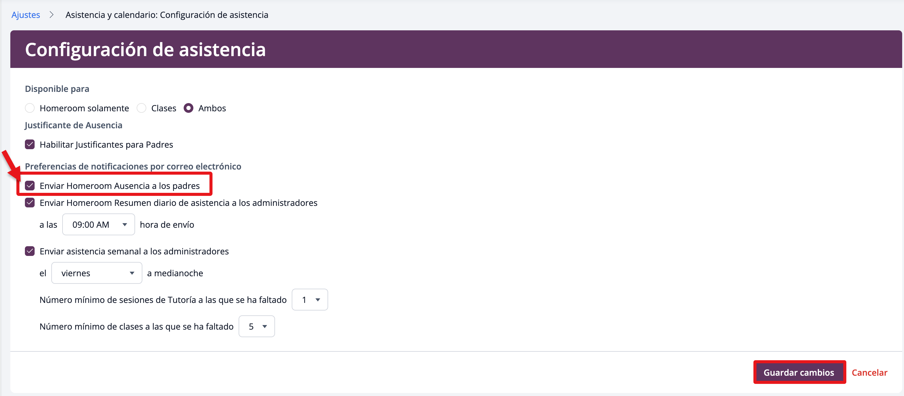Click the Configuración de asistencia header title
The image size is (904, 396).
(x=145, y=49)
